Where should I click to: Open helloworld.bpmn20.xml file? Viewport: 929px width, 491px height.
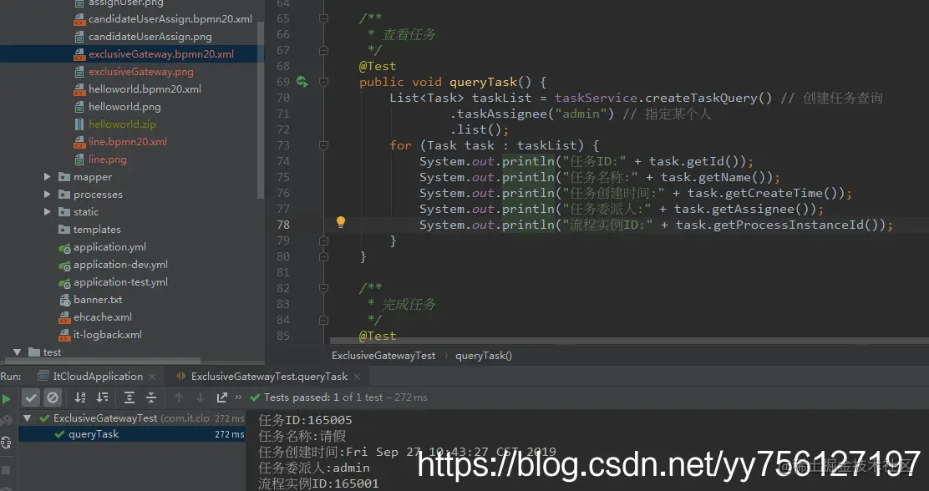point(138,89)
